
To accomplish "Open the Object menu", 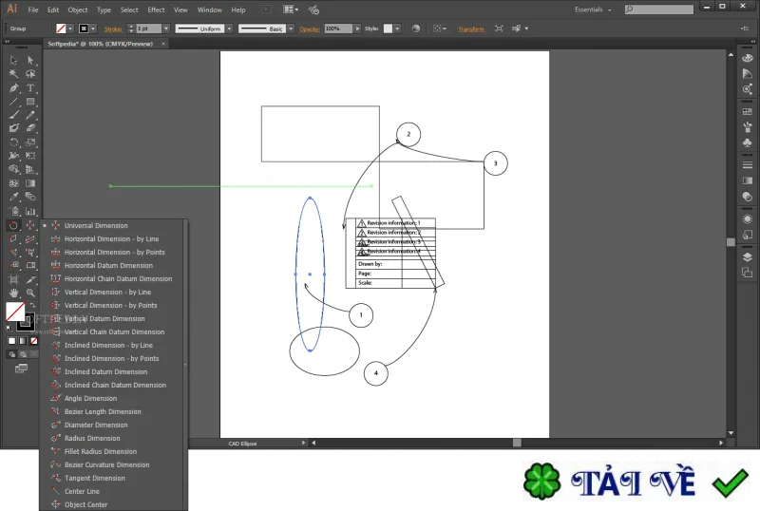I will coord(78,9).
